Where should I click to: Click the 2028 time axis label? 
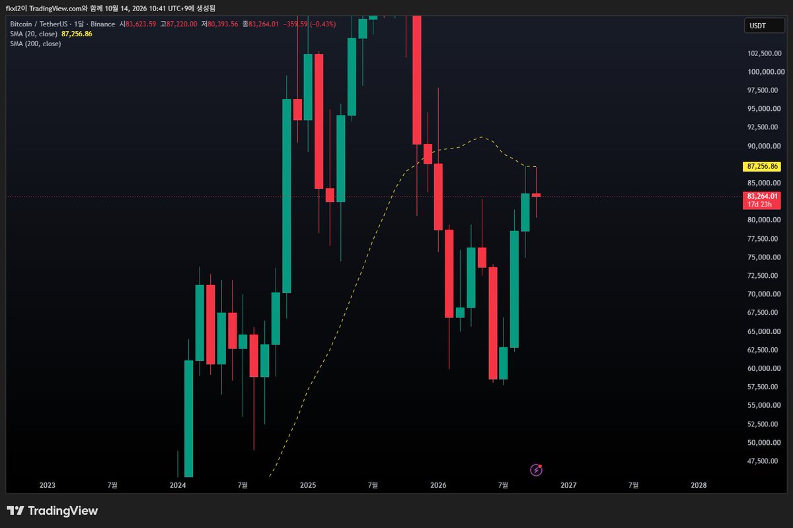click(699, 484)
